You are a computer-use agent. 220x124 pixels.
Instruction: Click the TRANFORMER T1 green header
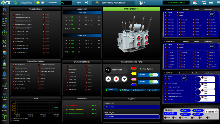(131, 9)
